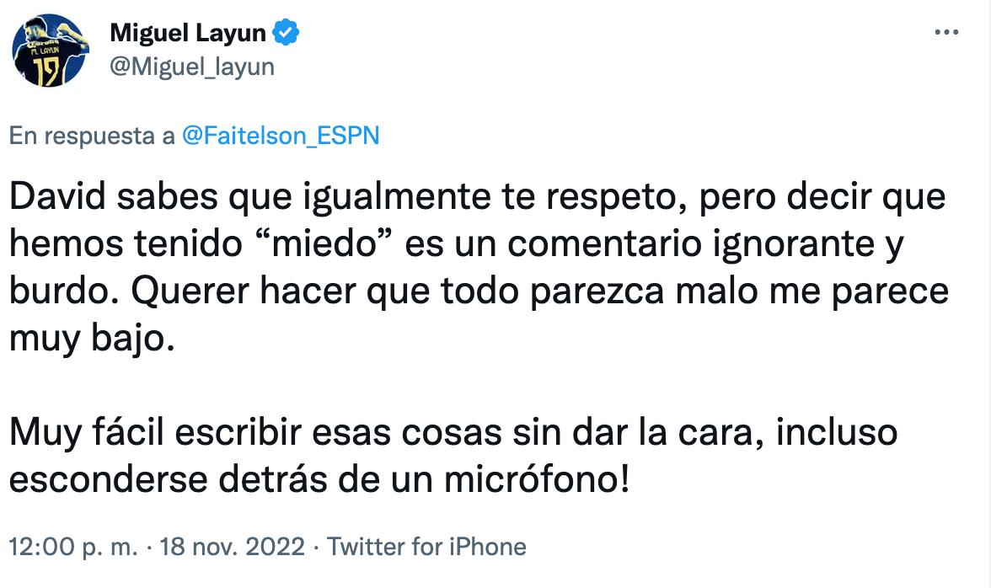Open the Twitter for iPhone source label

point(426,547)
